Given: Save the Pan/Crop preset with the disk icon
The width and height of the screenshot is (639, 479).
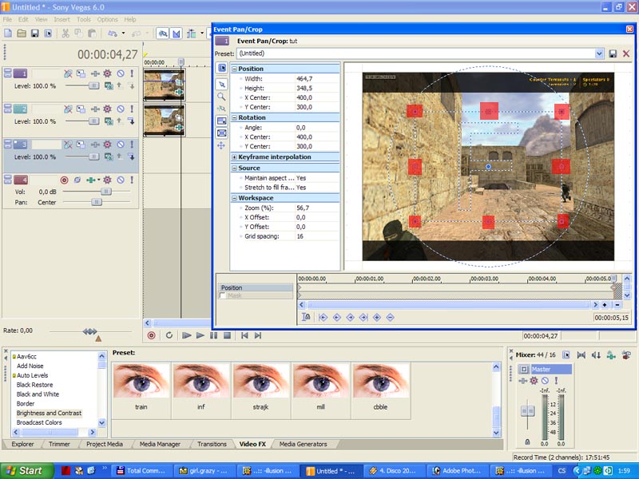Looking at the screenshot, I should [613, 53].
